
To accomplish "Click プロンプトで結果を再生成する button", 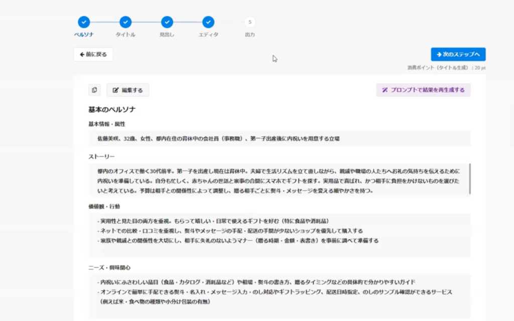I will [x=423, y=90].
